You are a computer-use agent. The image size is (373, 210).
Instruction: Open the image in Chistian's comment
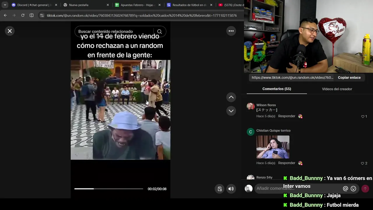coord(273,147)
